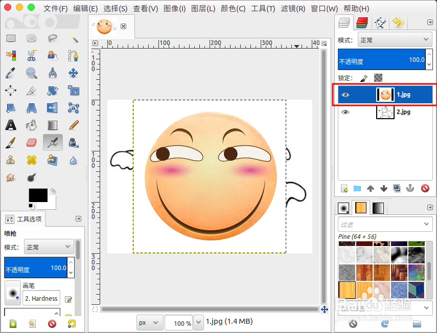Select the Crop tool
This screenshot has width=437, height=333.
pyautogui.click(x=32, y=91)
